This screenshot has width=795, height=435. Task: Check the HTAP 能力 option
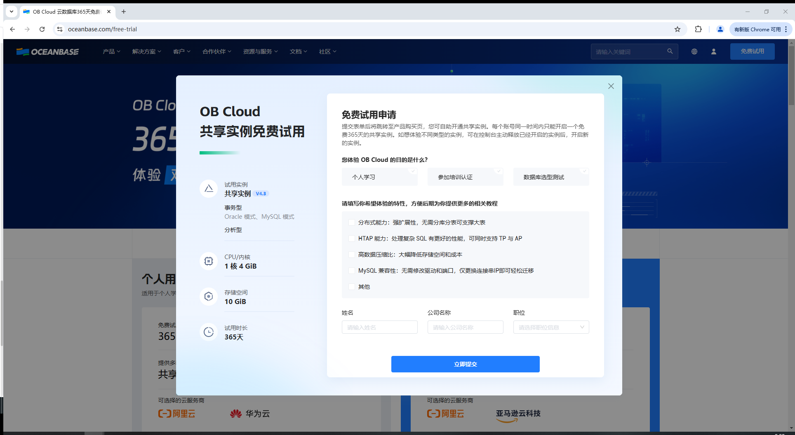351,238
